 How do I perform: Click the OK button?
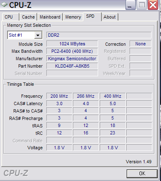[142, 174]
